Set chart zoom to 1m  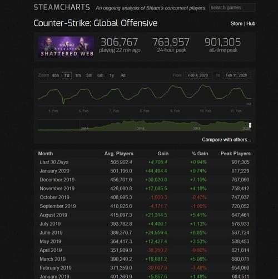(x=78, y=75)
